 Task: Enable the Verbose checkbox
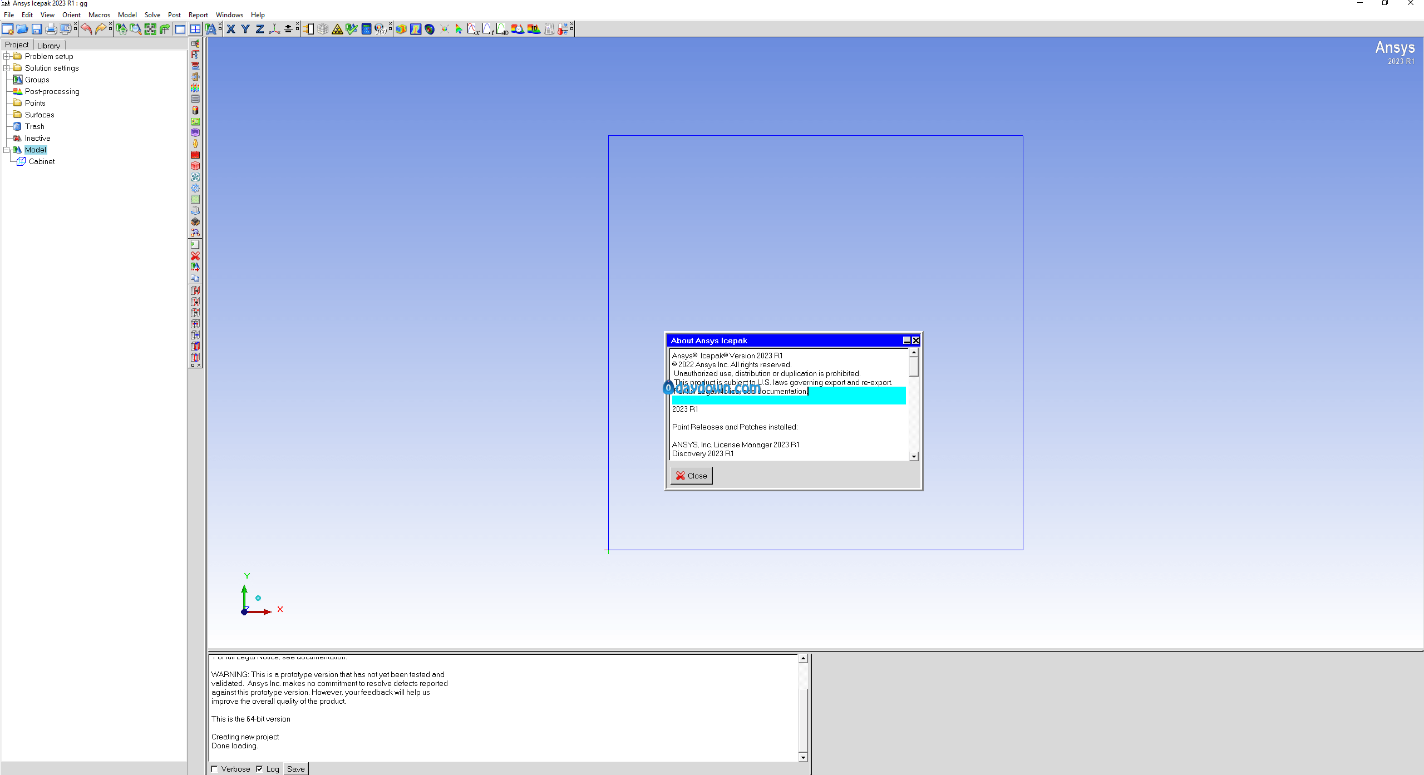tap(214, 769)
